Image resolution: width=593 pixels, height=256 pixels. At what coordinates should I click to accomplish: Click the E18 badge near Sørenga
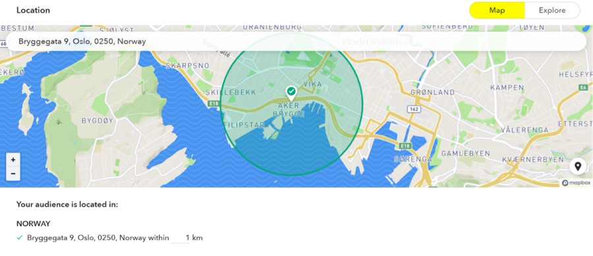pos(406,145)
